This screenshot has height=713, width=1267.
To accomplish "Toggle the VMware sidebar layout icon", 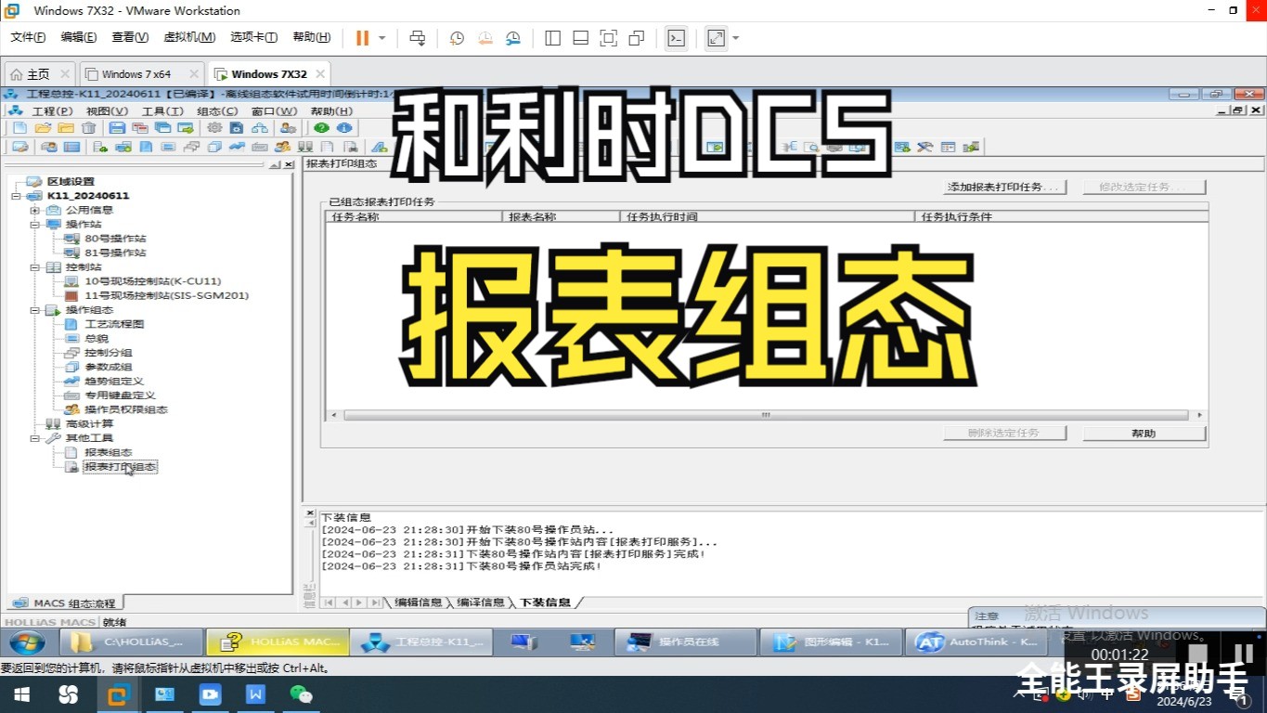I will tap(552, 38).
